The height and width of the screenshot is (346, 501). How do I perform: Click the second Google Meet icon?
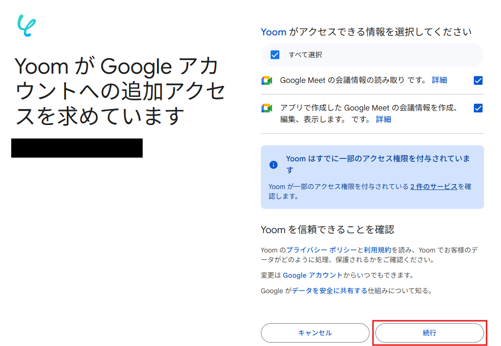tap(267, 108)
